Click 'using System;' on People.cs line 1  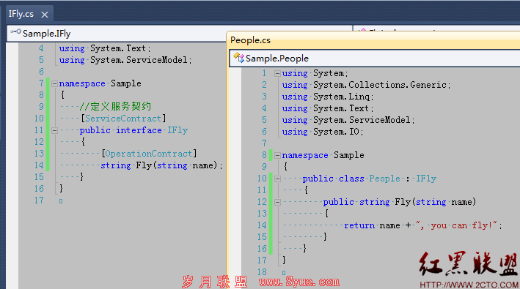[x=315, y=73]
